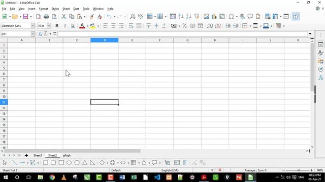Image resolution: width=325 pixels, height=182 pixels.
Task: Toggle Italic formatting
Action: pyautogui.click(x=65, y=26)
